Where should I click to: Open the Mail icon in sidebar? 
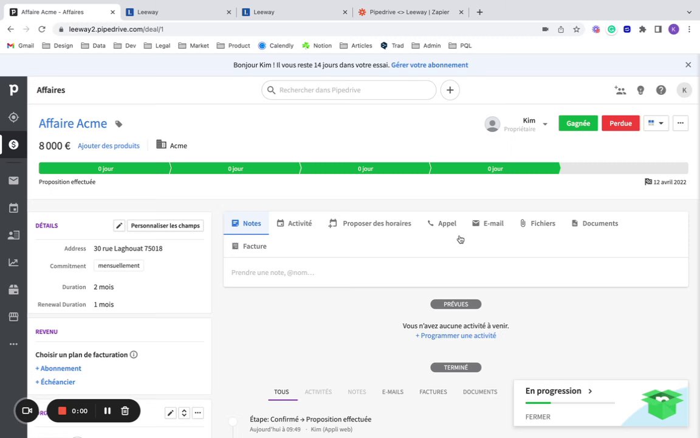pos(13,181)
